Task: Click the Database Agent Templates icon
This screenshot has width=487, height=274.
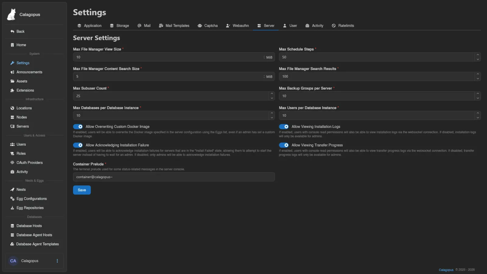Action: (12, 244)
